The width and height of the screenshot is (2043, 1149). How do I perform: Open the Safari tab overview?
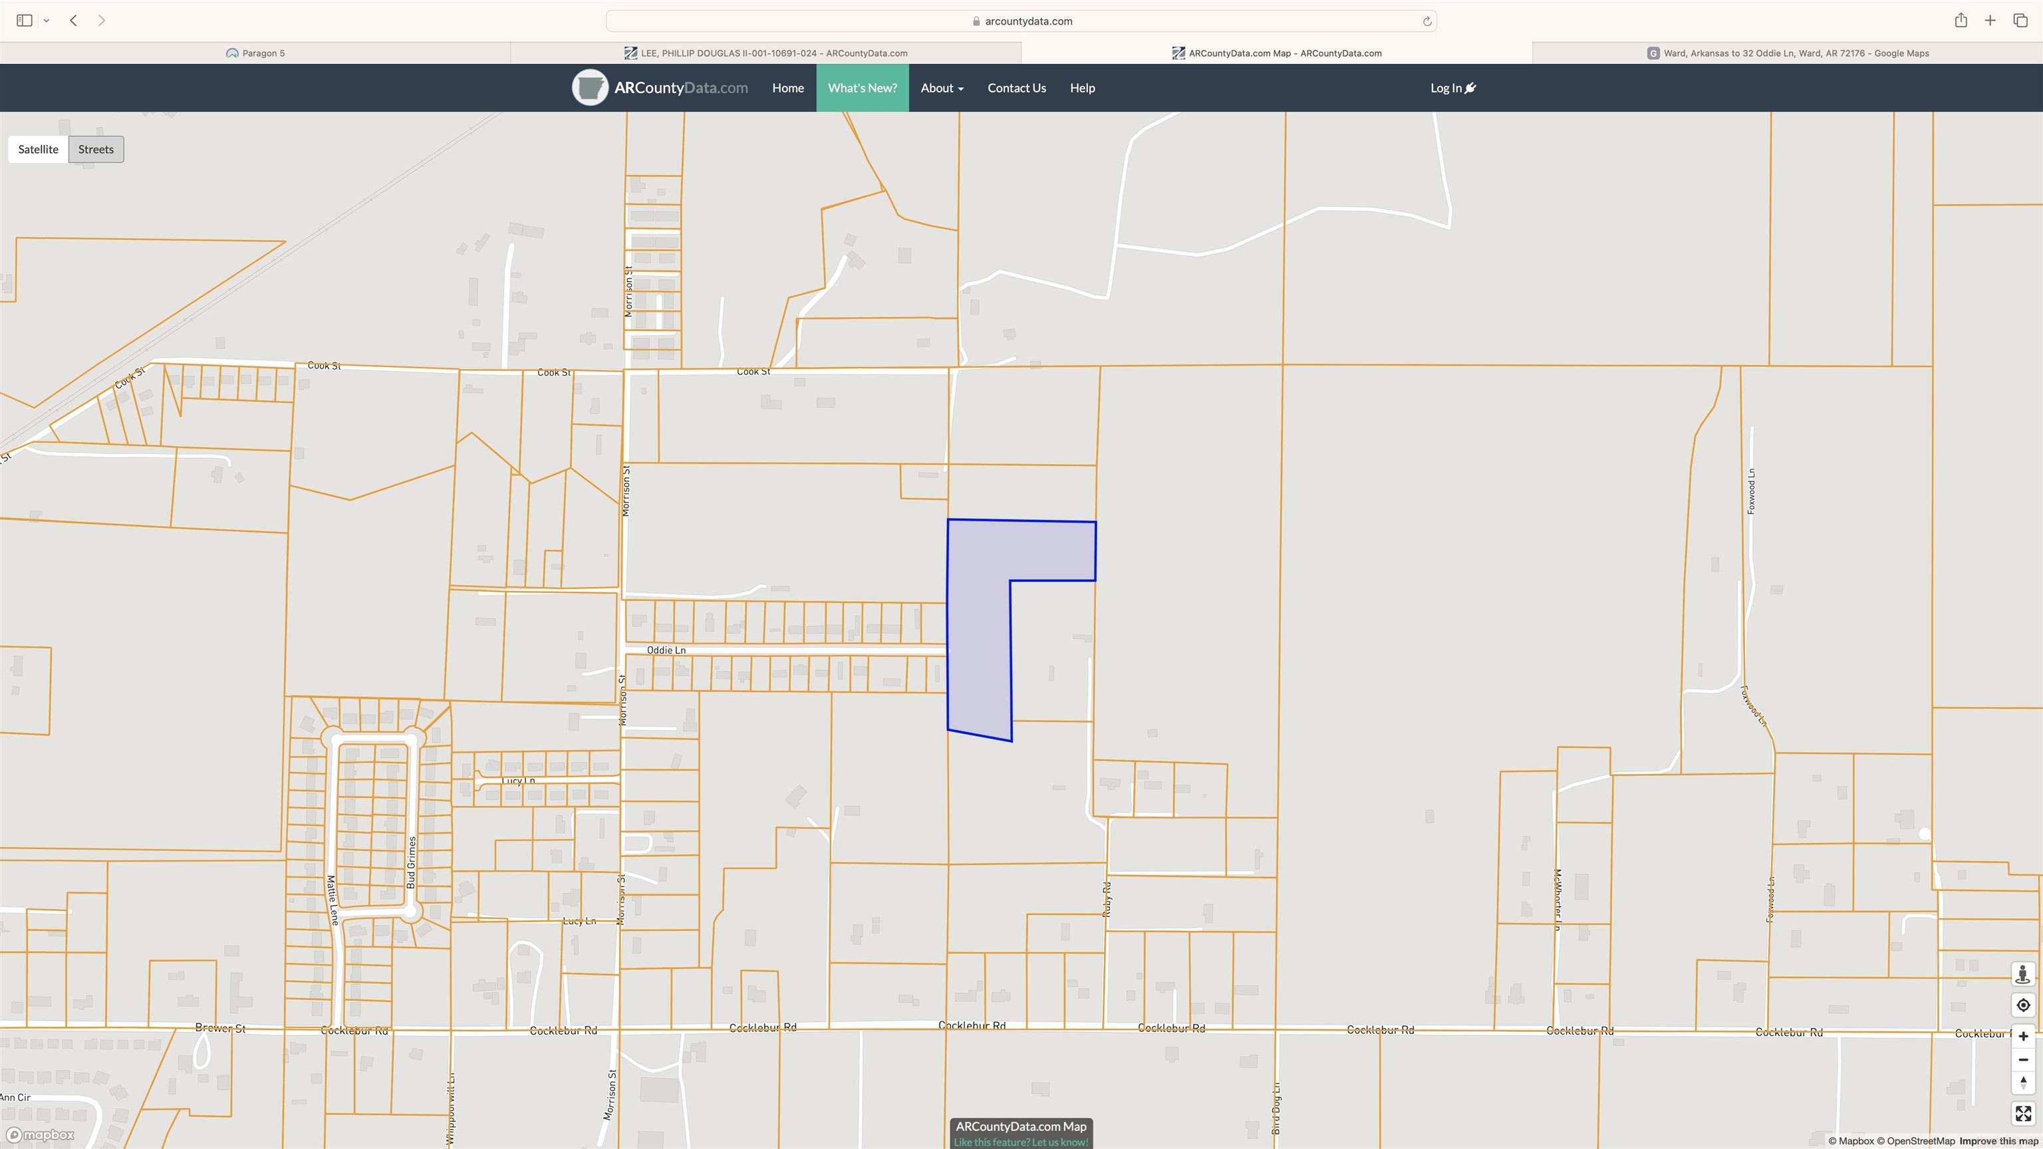click(x=2020, y=21)
